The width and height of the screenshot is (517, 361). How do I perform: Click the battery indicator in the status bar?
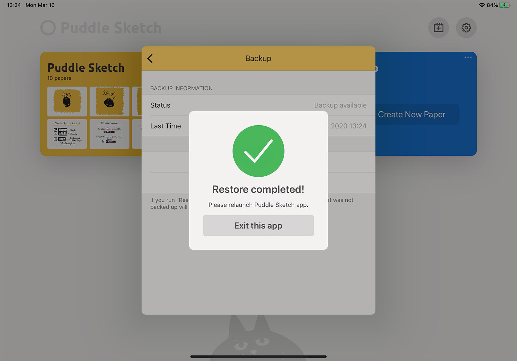[x=505, y=5]
